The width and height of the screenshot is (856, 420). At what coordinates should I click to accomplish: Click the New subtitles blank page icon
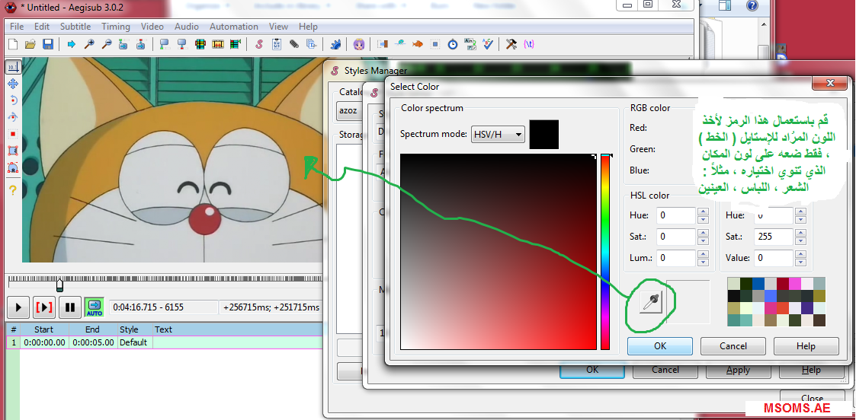click(13, 44)
